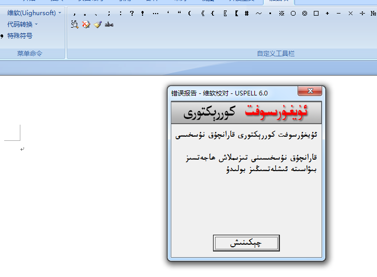Click the red X document icon

[x=86, y=24]
